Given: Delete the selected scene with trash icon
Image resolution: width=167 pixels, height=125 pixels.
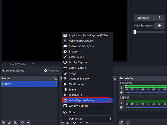Looking at the screenshot, I should [9, 122].
